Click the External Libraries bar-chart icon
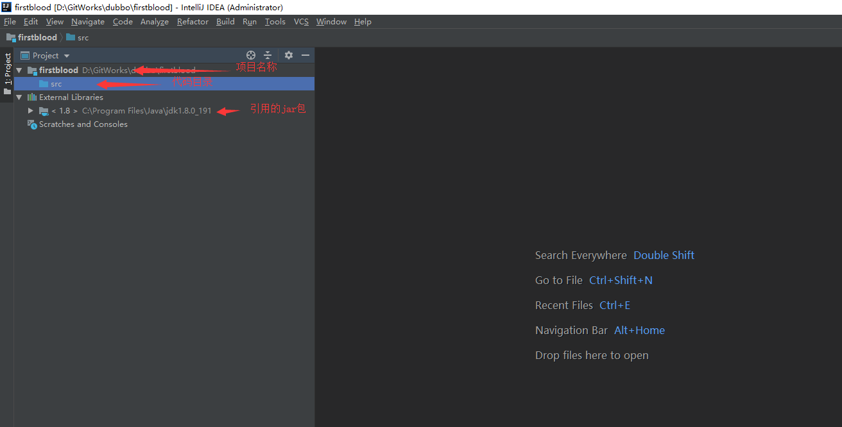842x427 pixels. pos(31,97)
